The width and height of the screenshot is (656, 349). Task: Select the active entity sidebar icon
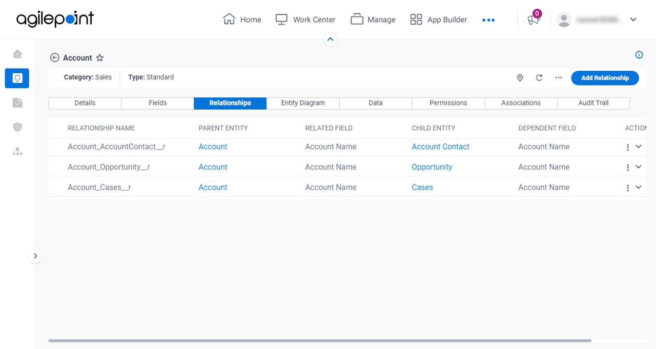pos(17,78)
